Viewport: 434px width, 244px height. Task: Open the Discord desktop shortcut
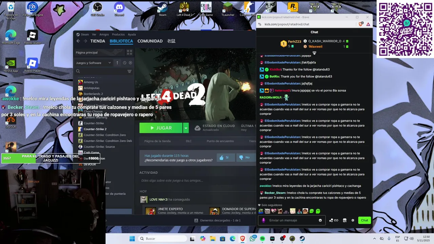tap(119, 9)
